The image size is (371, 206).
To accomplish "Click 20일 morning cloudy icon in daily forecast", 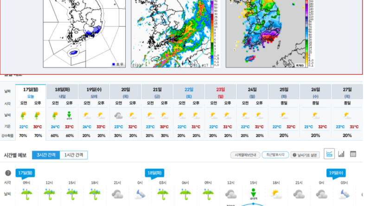I will tap(118, 116).
